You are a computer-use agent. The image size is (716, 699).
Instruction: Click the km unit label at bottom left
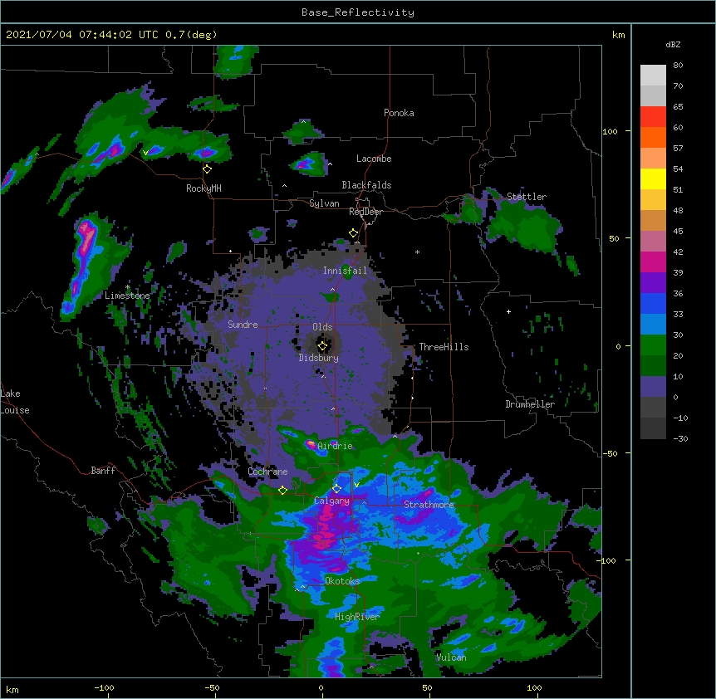click(12, 689)
